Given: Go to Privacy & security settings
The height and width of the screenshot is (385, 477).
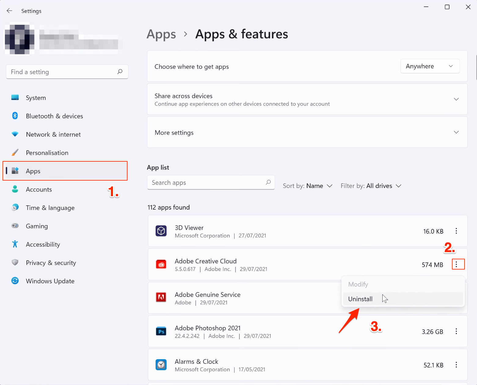Looking at the screenshot, I should pos(51,263).
